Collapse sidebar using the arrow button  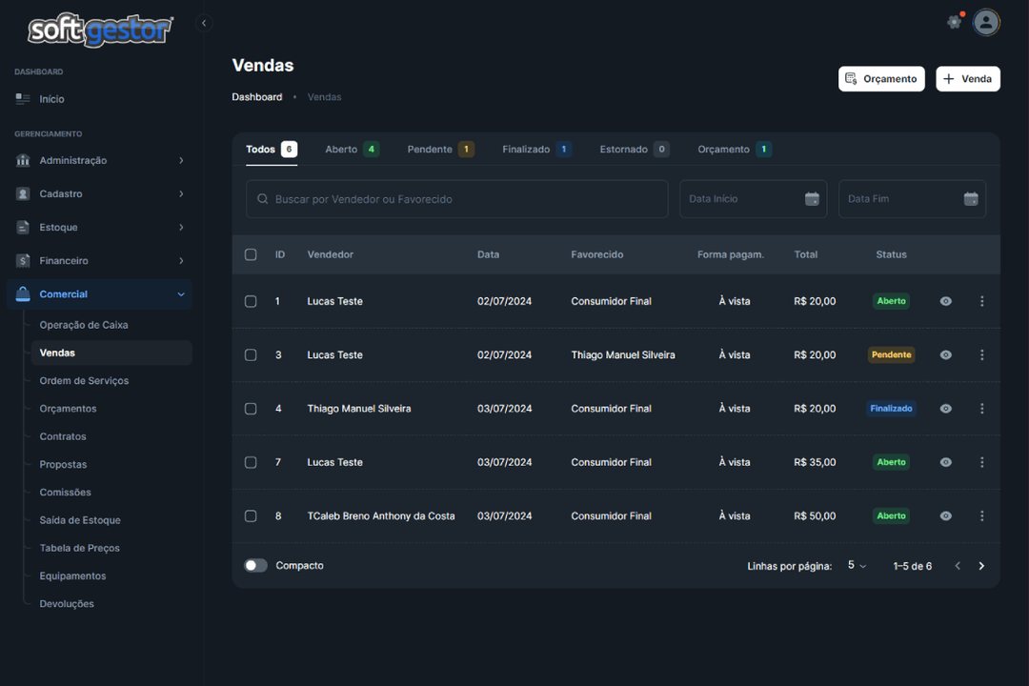point(204,23)
